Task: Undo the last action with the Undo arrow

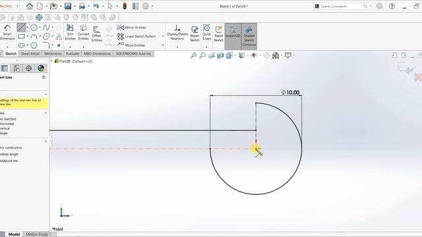Action: pos(96,6)
